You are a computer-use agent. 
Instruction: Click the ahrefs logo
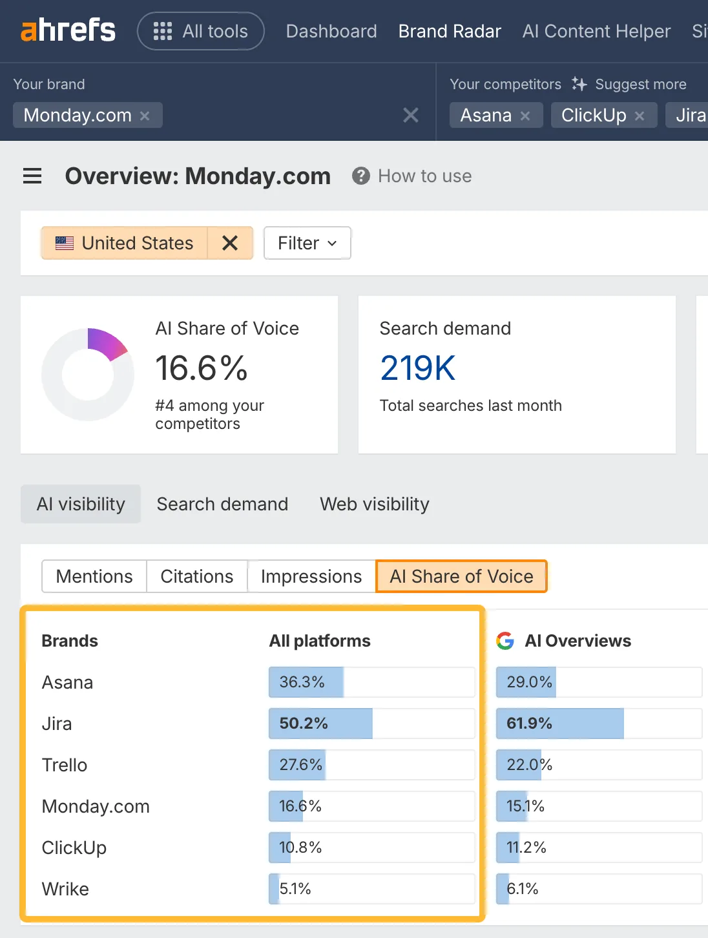(68, 30)
